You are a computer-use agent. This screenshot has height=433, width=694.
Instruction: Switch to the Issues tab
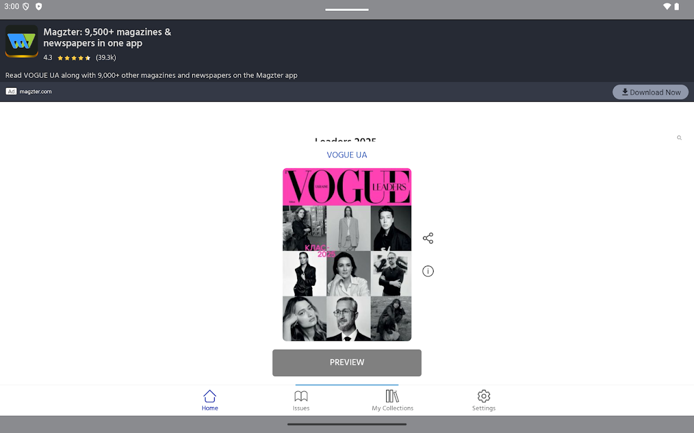point(301,401)
